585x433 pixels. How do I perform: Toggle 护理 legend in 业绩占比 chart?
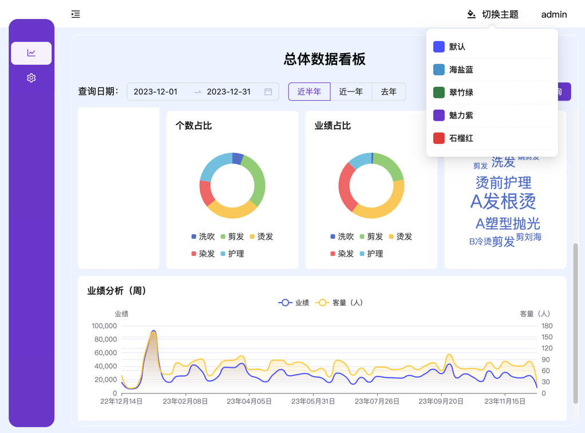371,253
